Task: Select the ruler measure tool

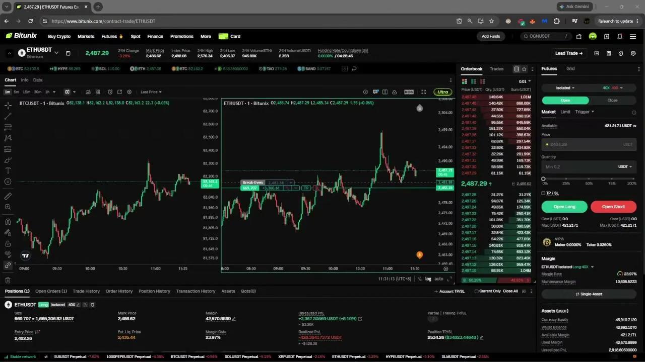Action: click(x=8, y=196)
